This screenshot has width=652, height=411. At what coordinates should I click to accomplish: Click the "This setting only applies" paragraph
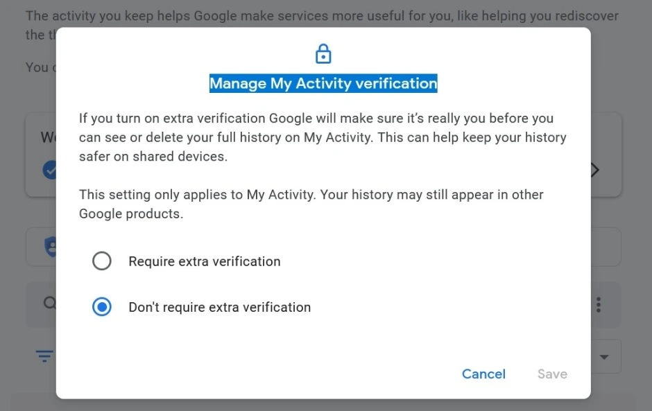(311, 204)
